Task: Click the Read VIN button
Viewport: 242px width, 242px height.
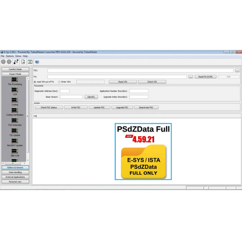Action: tap(123, 82)
